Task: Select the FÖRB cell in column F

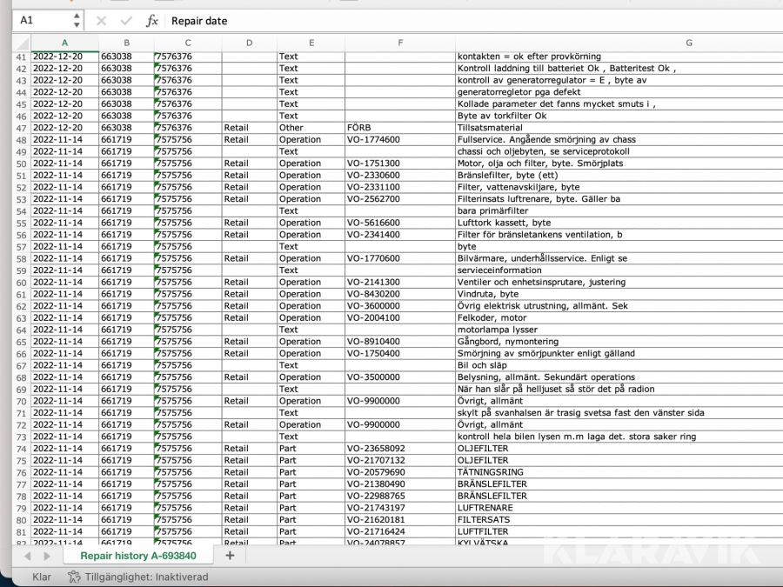Action: (x=358, y=127)
